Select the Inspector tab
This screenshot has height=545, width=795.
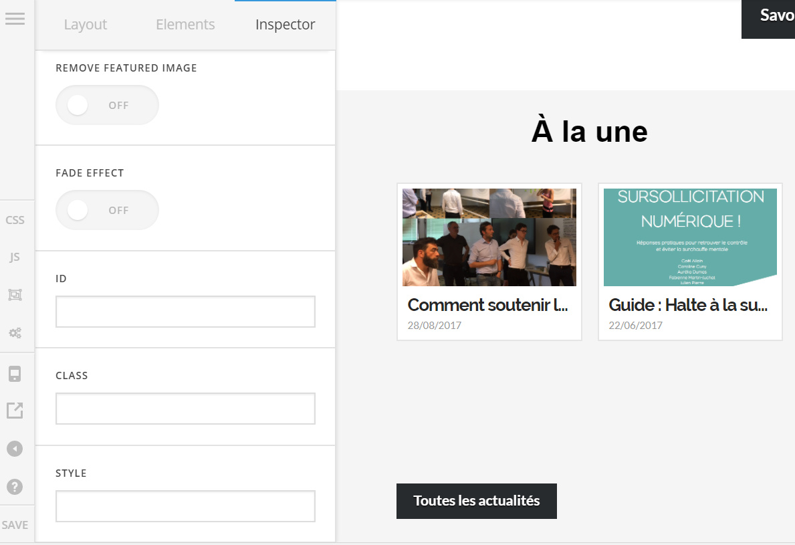coord(286,24)
